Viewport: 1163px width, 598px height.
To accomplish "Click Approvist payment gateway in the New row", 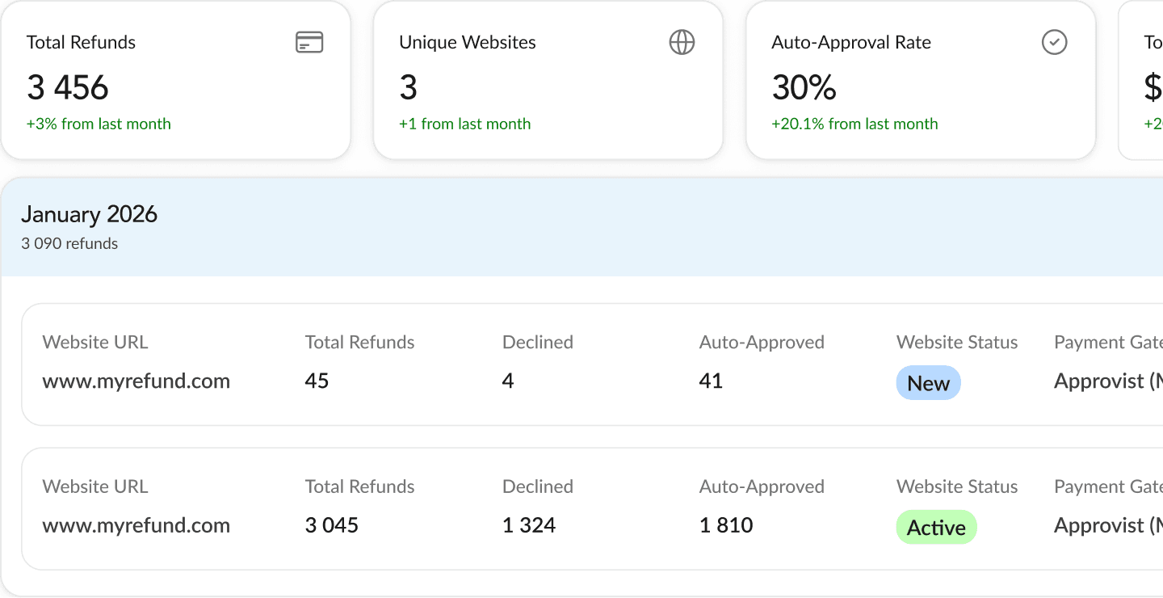I will coord(1108,381).
